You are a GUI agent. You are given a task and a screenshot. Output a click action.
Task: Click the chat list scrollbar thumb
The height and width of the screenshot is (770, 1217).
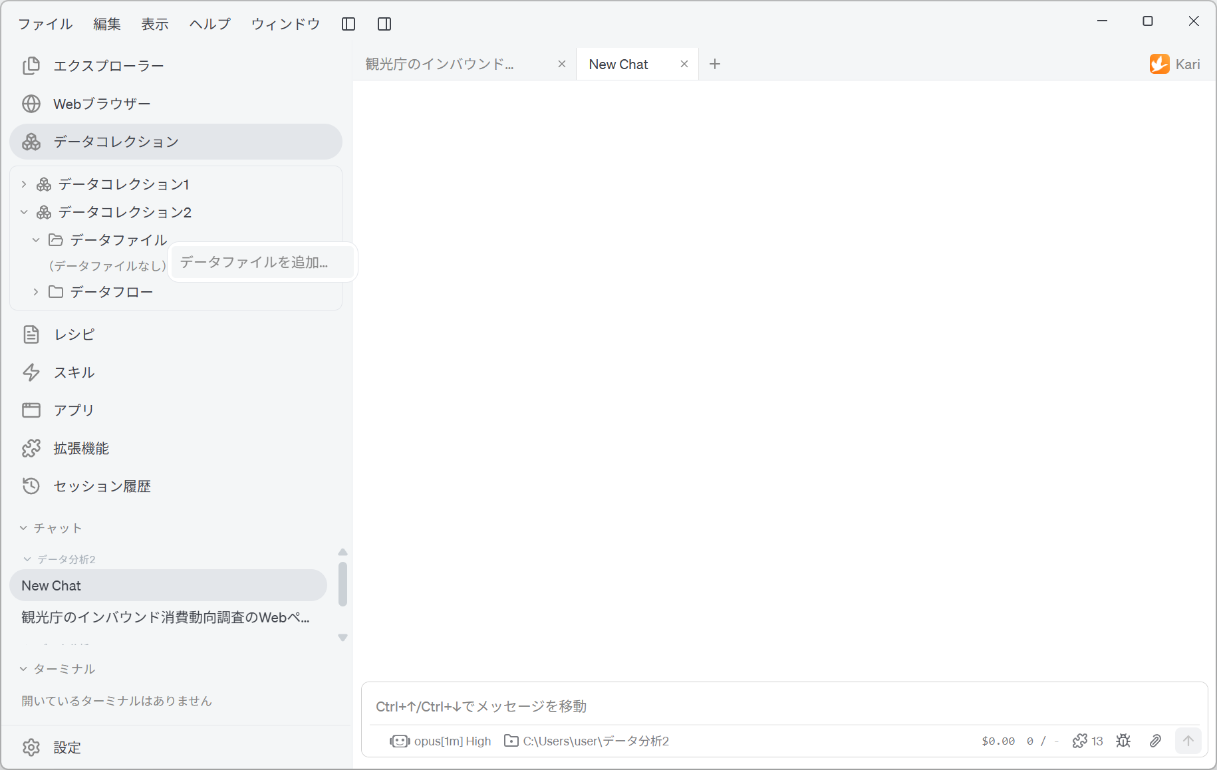pos(342,584)
